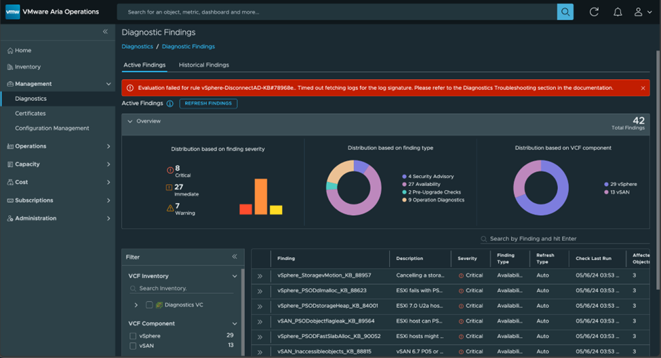Image resolution: width=661 pixels, height=358 pixels.
Task: Expand the Operations menu in sidebar
Action: (108, 146)
